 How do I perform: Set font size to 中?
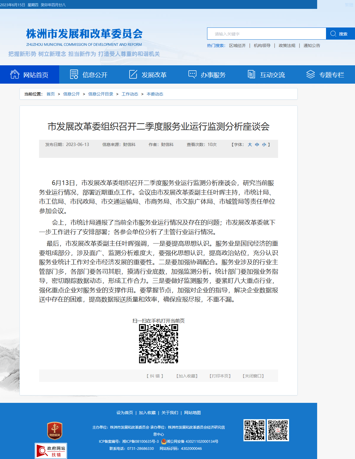[x=257, y=145]
